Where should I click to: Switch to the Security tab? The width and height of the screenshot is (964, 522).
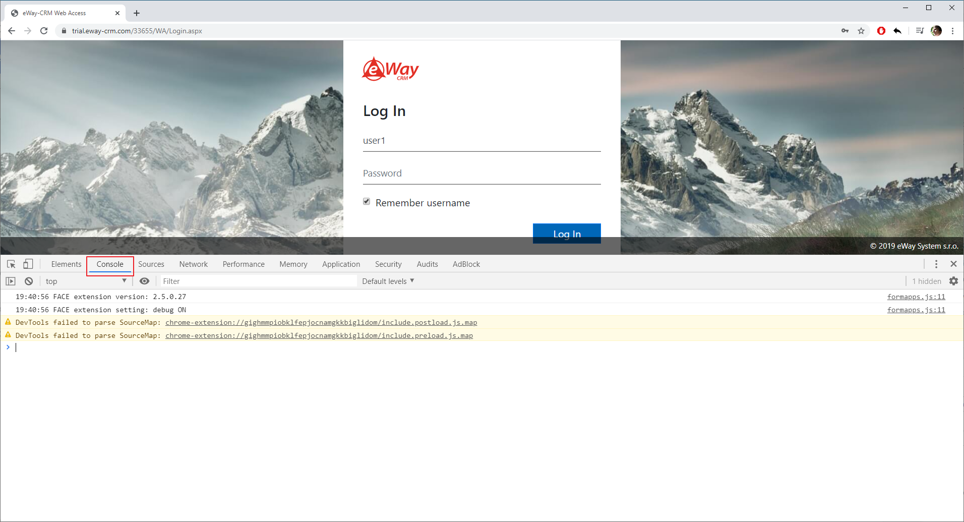click(388, 264)
